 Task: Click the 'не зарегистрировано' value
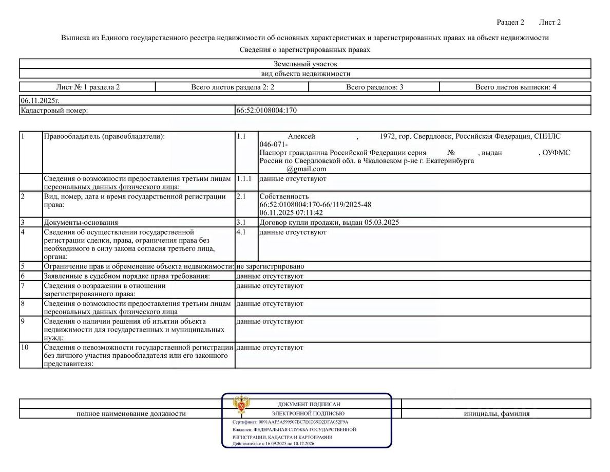pos(271,266)
